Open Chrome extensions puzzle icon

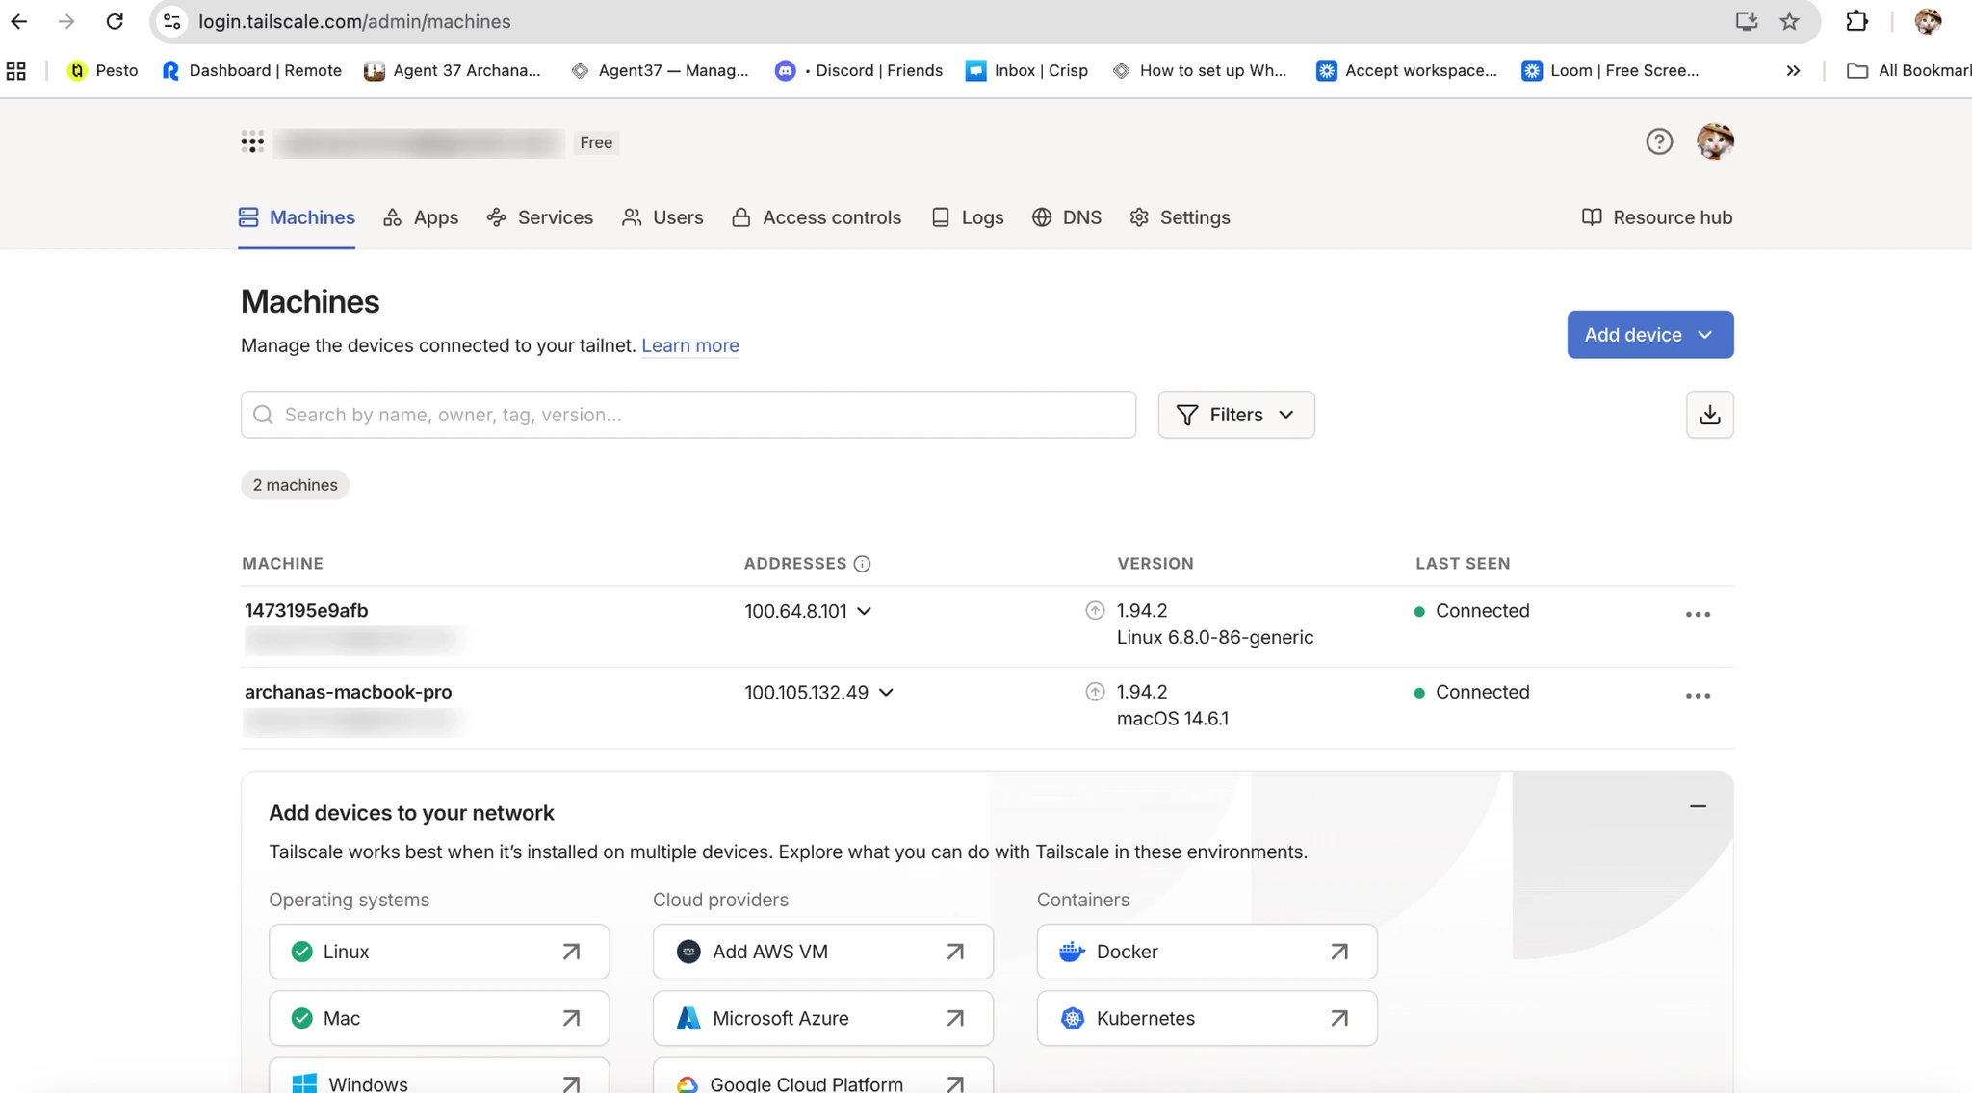(1856, 21)
